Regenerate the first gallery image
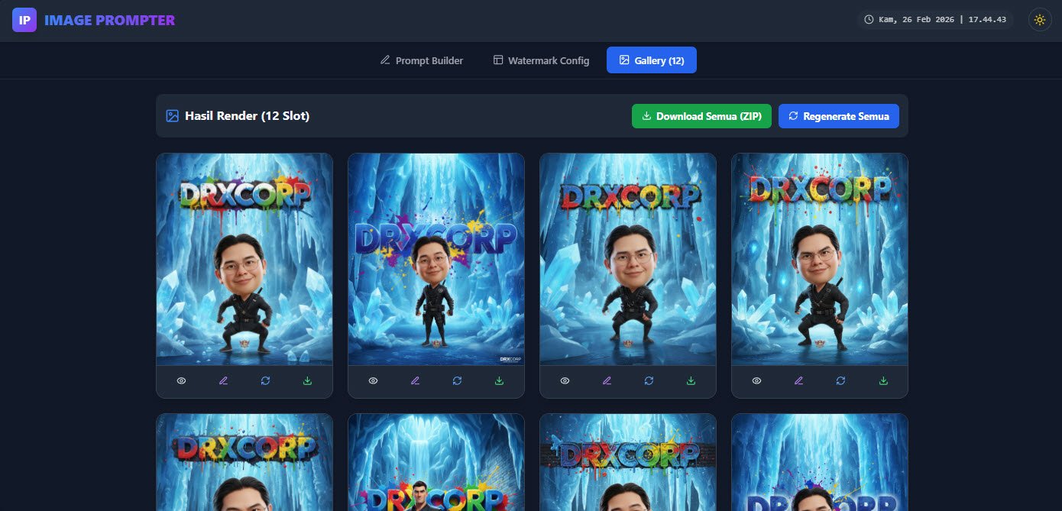The width and height of the screenshot is (1062, 511). pos(265,380)
